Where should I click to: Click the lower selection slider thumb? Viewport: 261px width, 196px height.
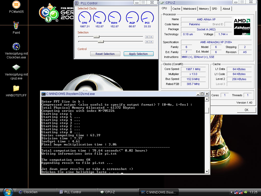(x=101, y=42)
